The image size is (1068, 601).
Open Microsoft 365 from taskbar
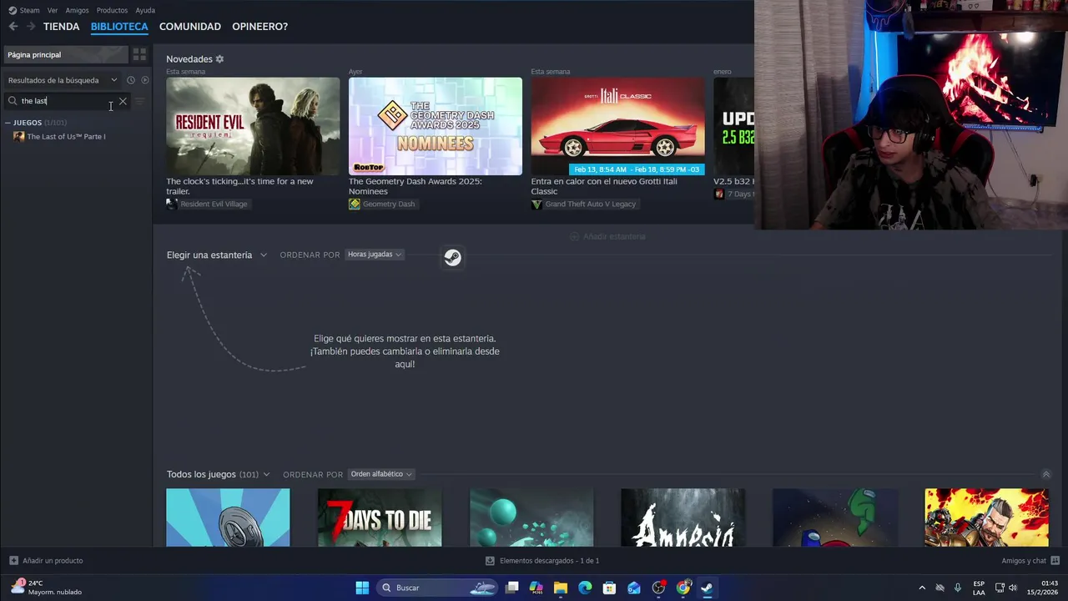point(537,588)
